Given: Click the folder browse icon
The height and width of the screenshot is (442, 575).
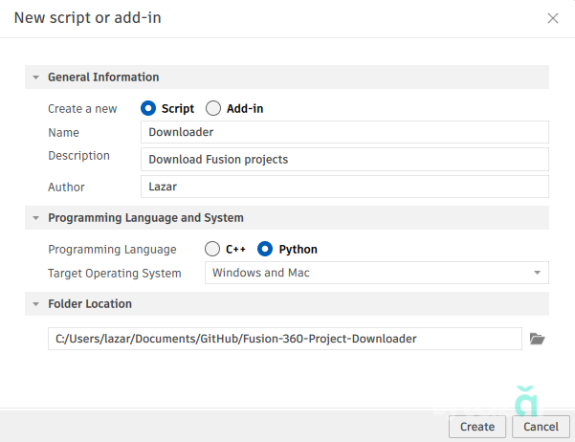Looking at the screenshot, I should coord(537,339).
